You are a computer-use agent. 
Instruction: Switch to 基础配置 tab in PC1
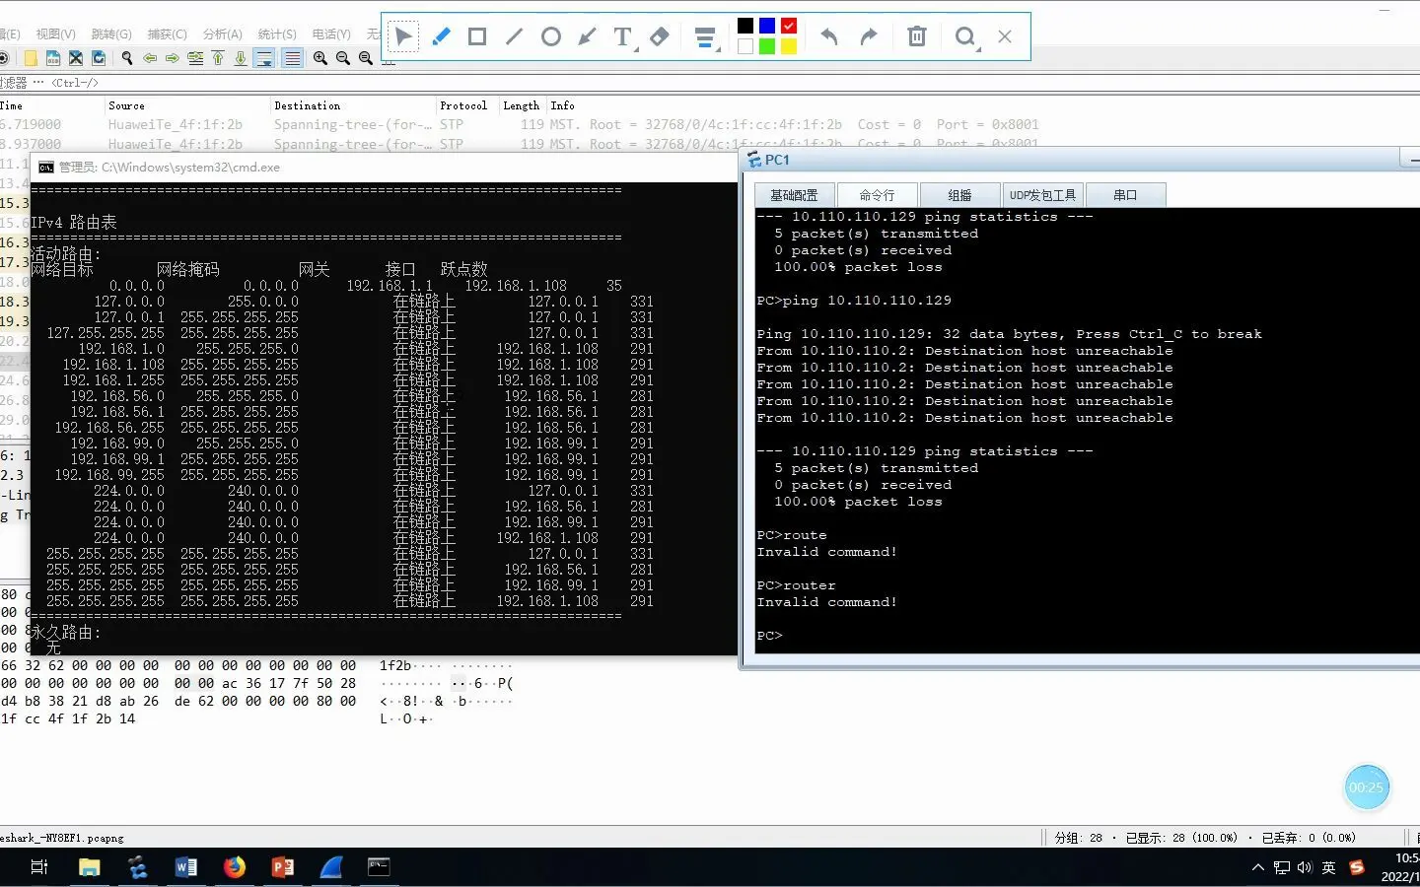coord(795,195)
